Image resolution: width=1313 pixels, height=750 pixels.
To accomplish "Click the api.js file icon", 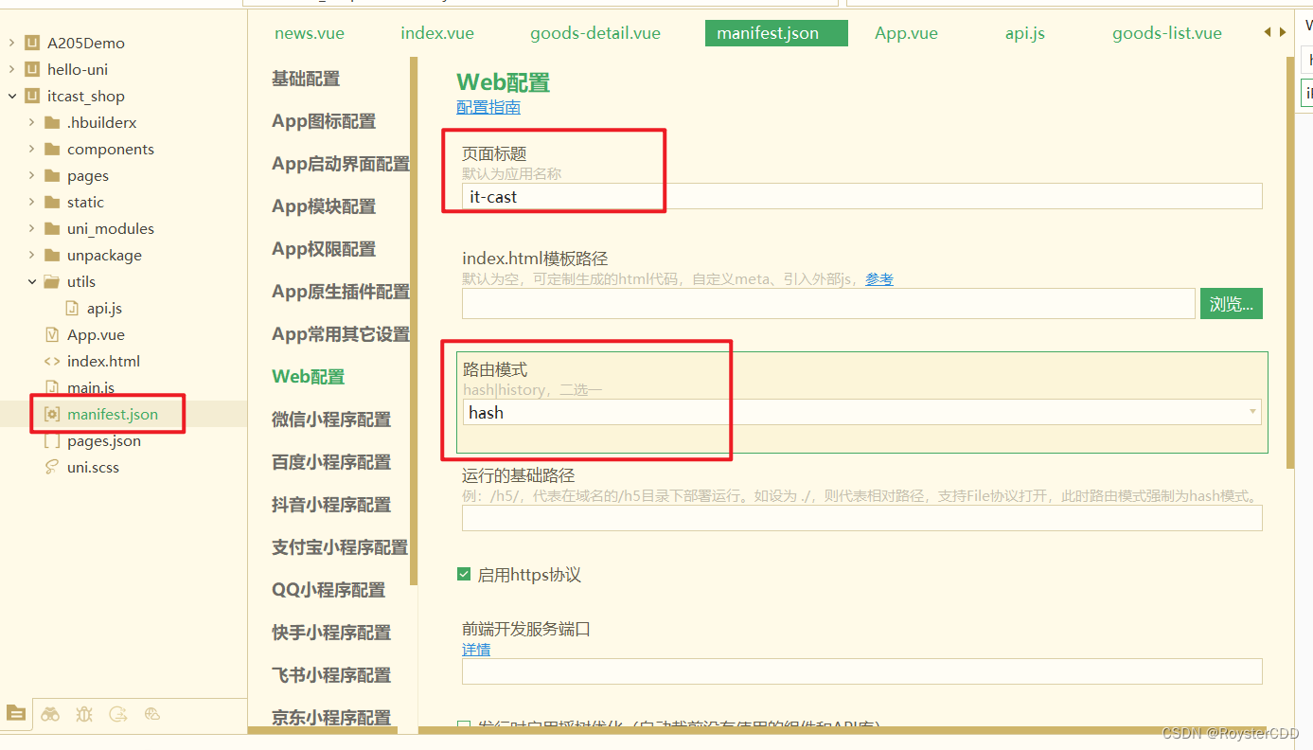I will pyautogui.click(x=72, y=308).
